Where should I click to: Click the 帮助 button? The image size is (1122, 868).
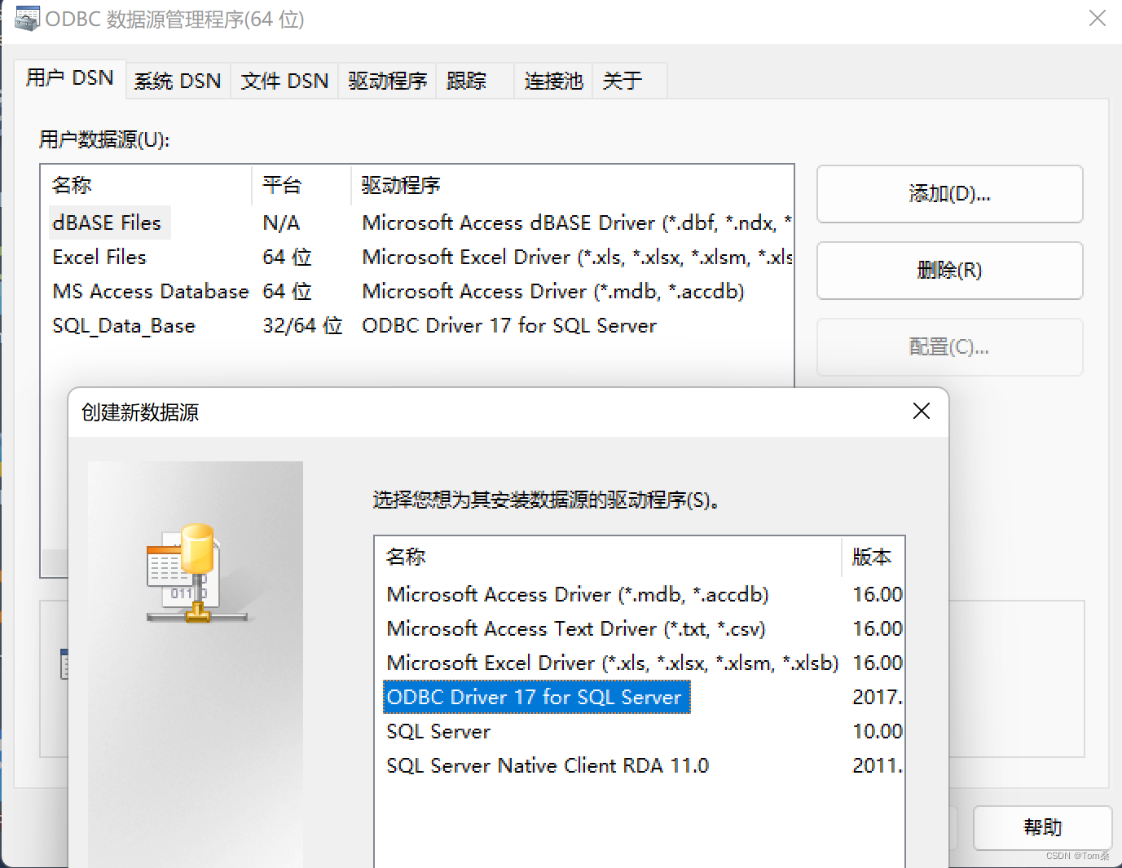pos(1042,827)
